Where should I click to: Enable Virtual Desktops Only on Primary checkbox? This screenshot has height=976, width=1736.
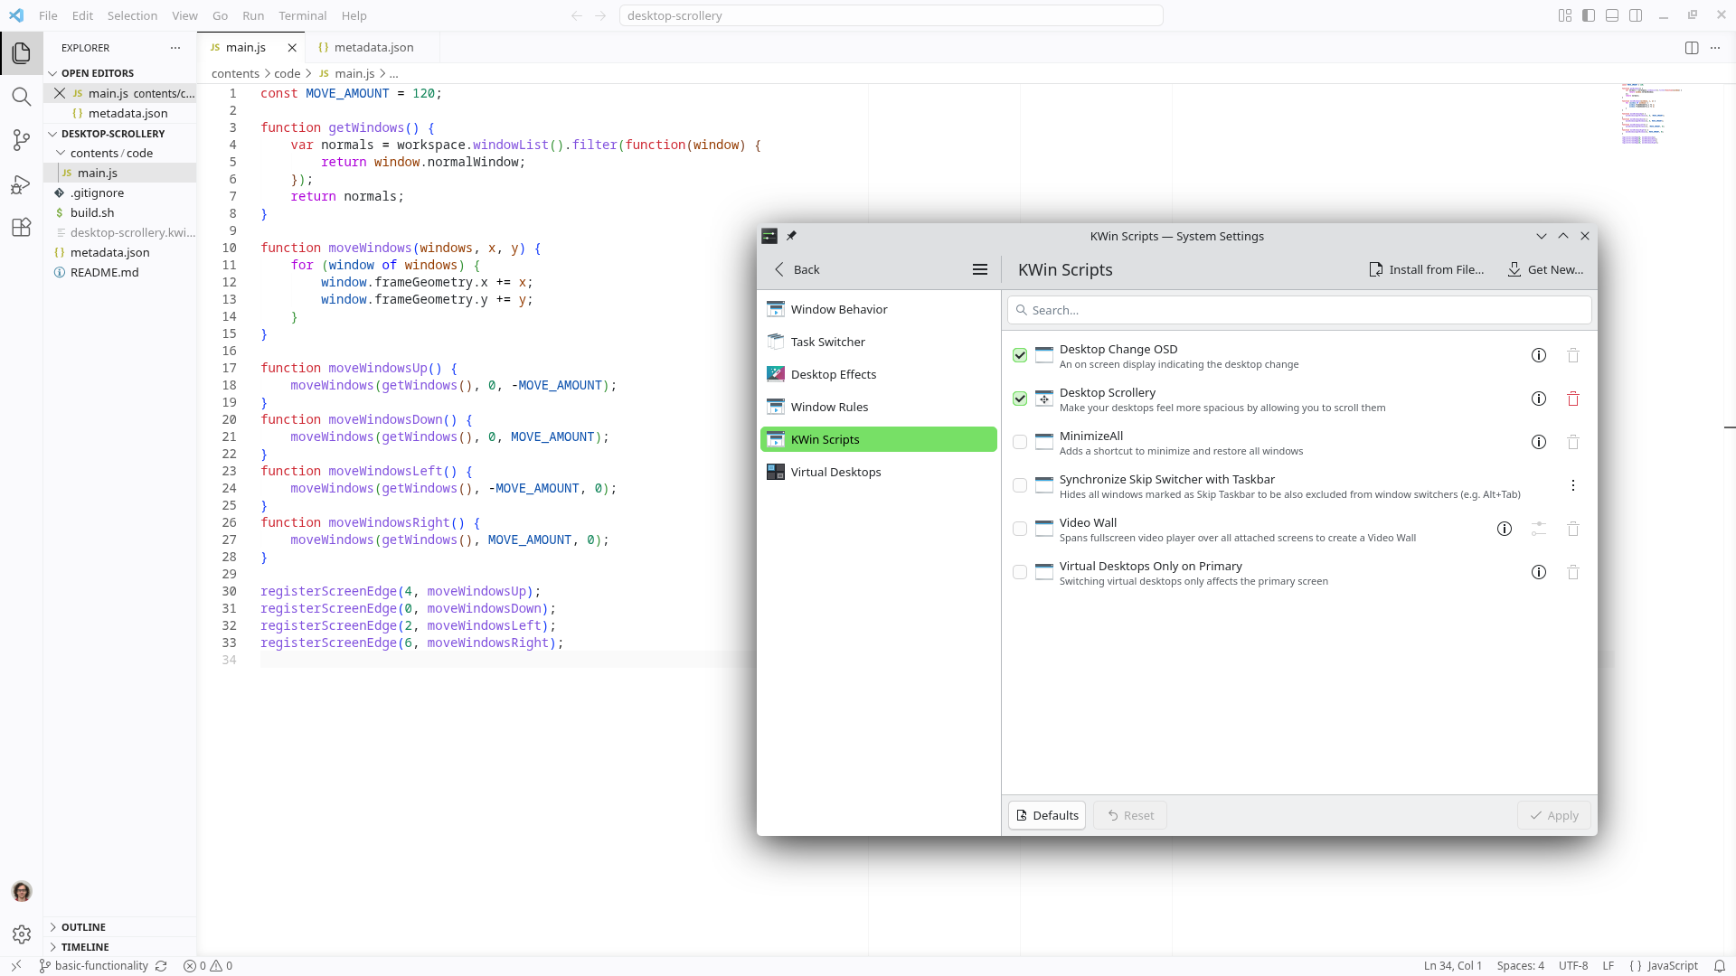tap(1020, 572)
